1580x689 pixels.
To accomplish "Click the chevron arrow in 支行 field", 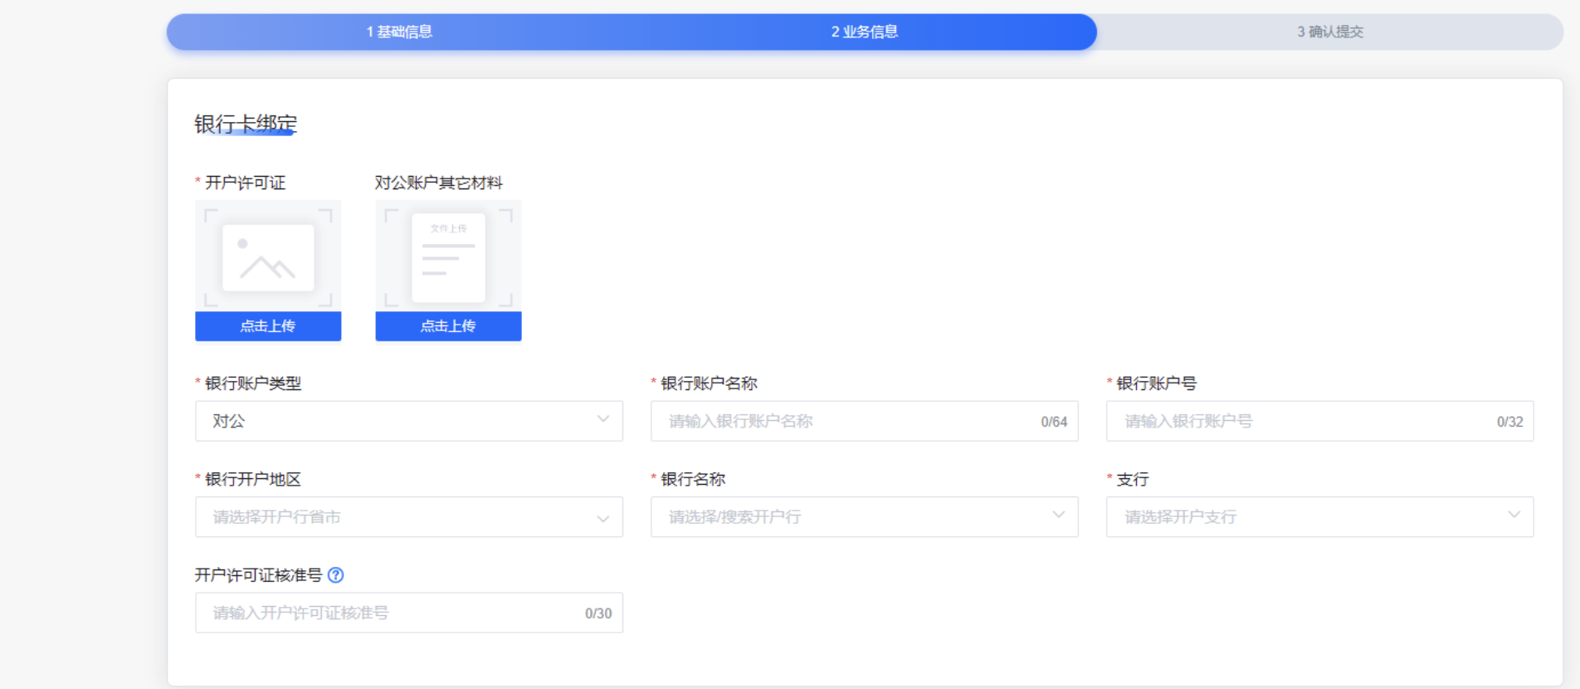I will point(1514,515).
